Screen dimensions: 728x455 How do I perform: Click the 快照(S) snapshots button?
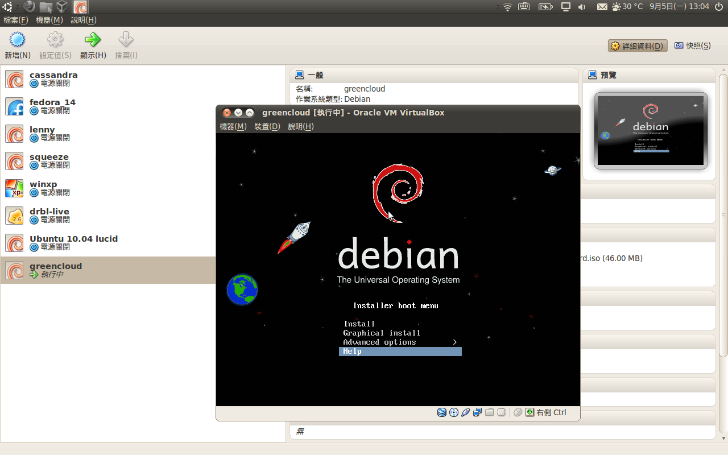click(693, 45)
